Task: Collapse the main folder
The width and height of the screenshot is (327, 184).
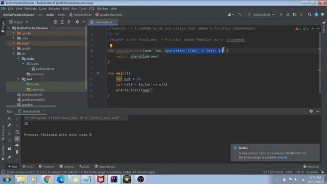Action: pyautogui.click(x=18, y=59)
